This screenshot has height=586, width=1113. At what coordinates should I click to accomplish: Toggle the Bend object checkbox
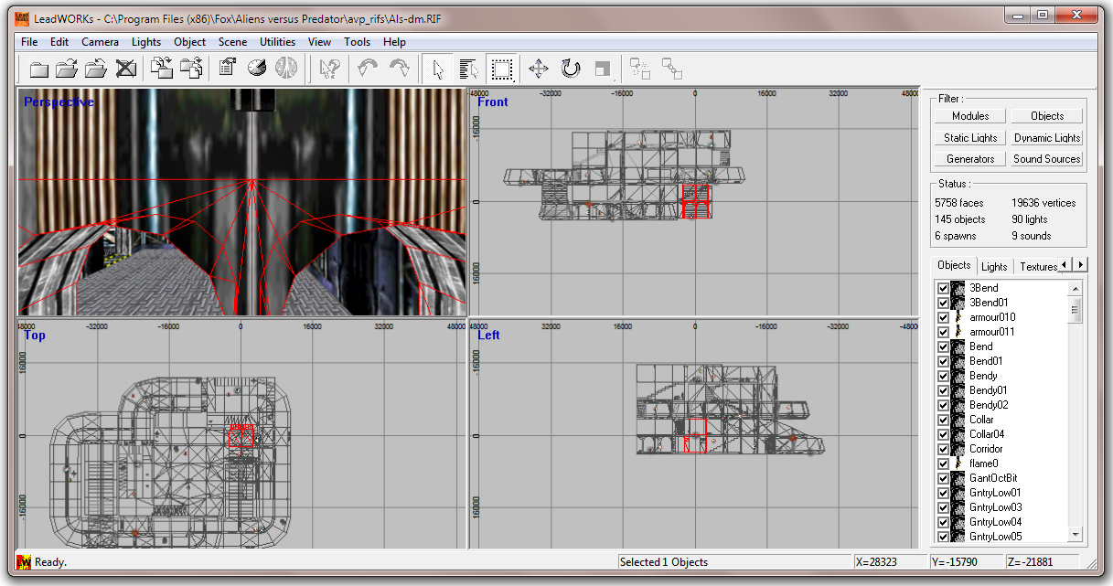pos(943,346)
